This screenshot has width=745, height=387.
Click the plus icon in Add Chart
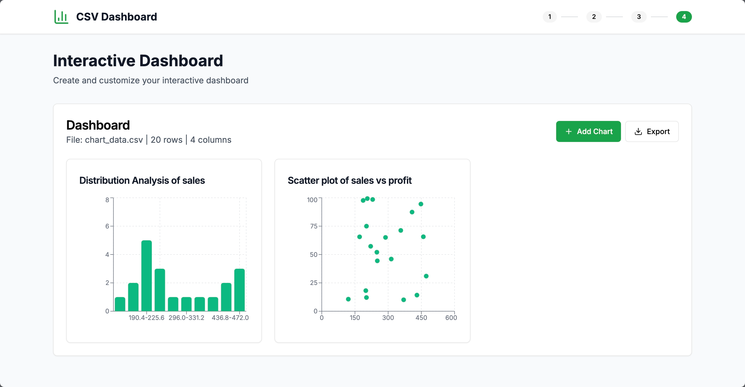tap(568, 131)
